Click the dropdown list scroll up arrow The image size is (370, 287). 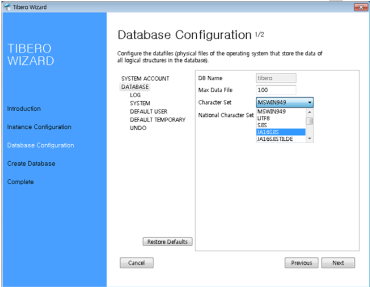pyautogui.click(x=309, y=112)
